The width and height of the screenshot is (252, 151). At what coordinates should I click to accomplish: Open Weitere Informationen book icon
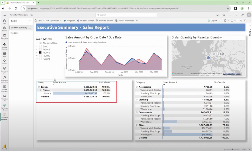point(5,88)
